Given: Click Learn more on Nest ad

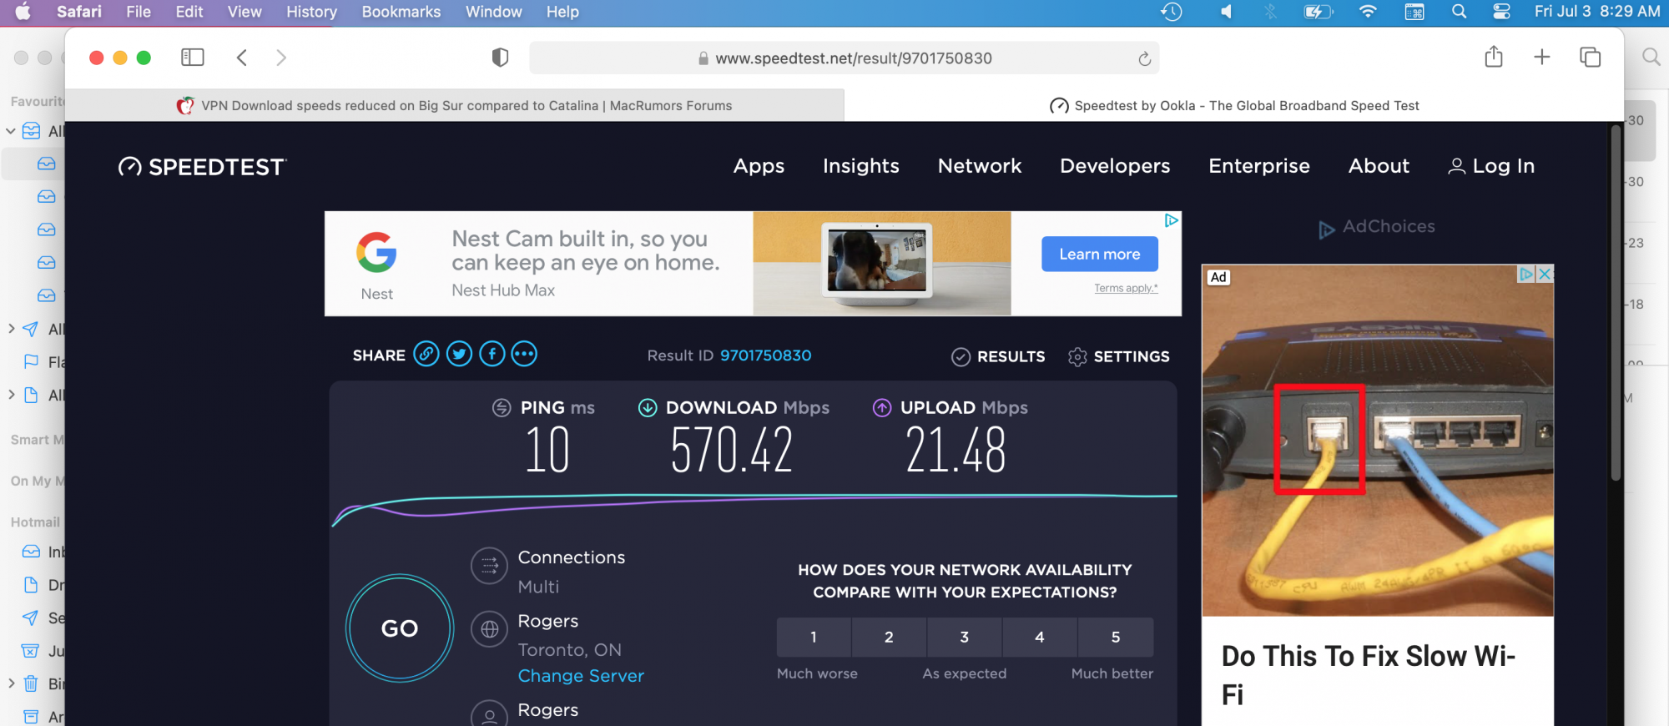Looking at the screenshot, I should pyautogui.click(x=1099, y=254).
